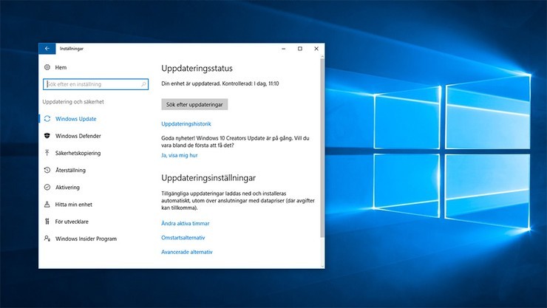Open Uppdateringshistorik link
The width and height of the screenshot is (547, 308).
[x=186, y=123]
